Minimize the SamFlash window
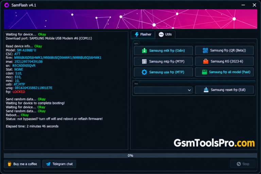 tap(243, 5)
